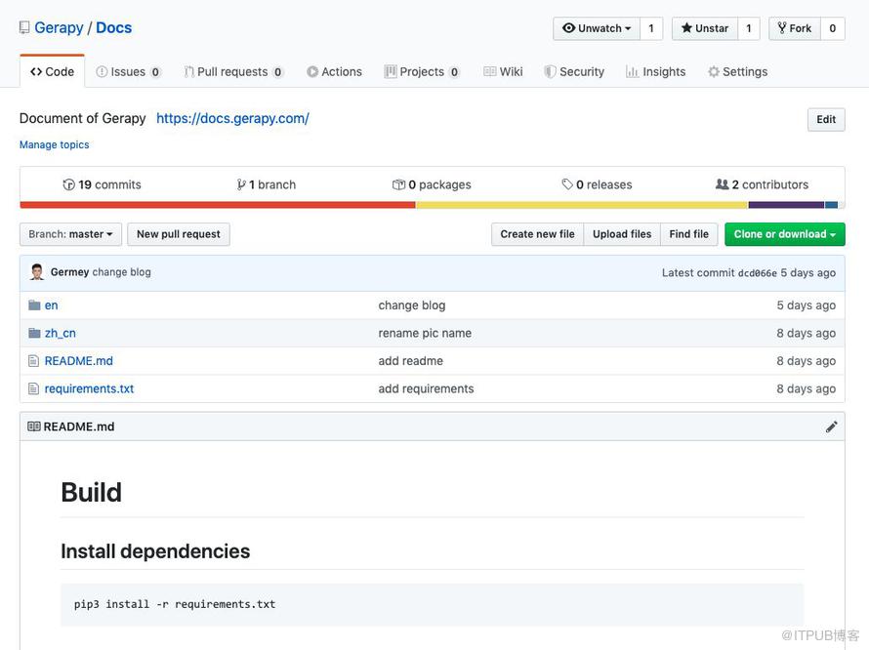Open the README.md file in the file list

(x=79, y=361)
